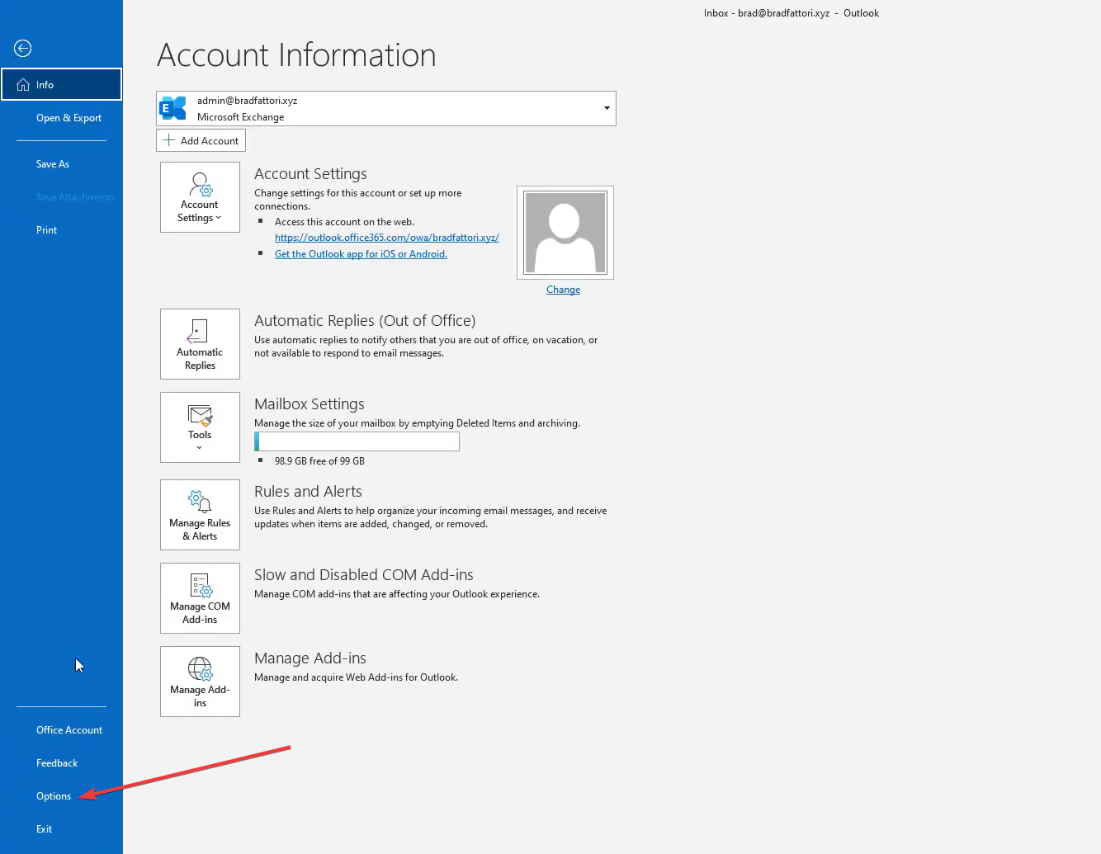
Task: Click the plus icon on Add Account
Action: (x=168, y=140)
